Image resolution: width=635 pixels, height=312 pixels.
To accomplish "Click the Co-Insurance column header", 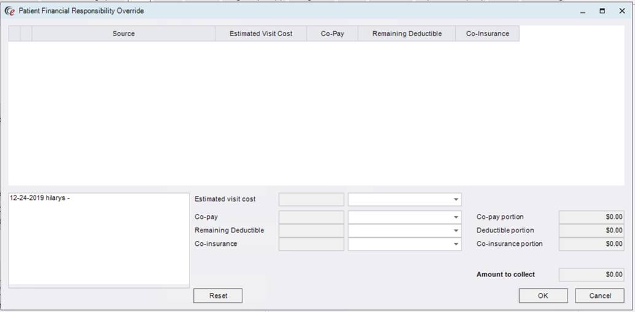I will coord(487,34).
